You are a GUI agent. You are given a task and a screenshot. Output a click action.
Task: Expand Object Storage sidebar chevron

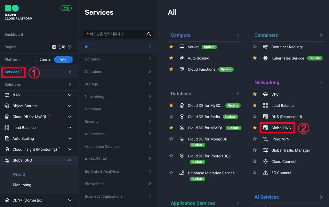(x=70, y=106)
